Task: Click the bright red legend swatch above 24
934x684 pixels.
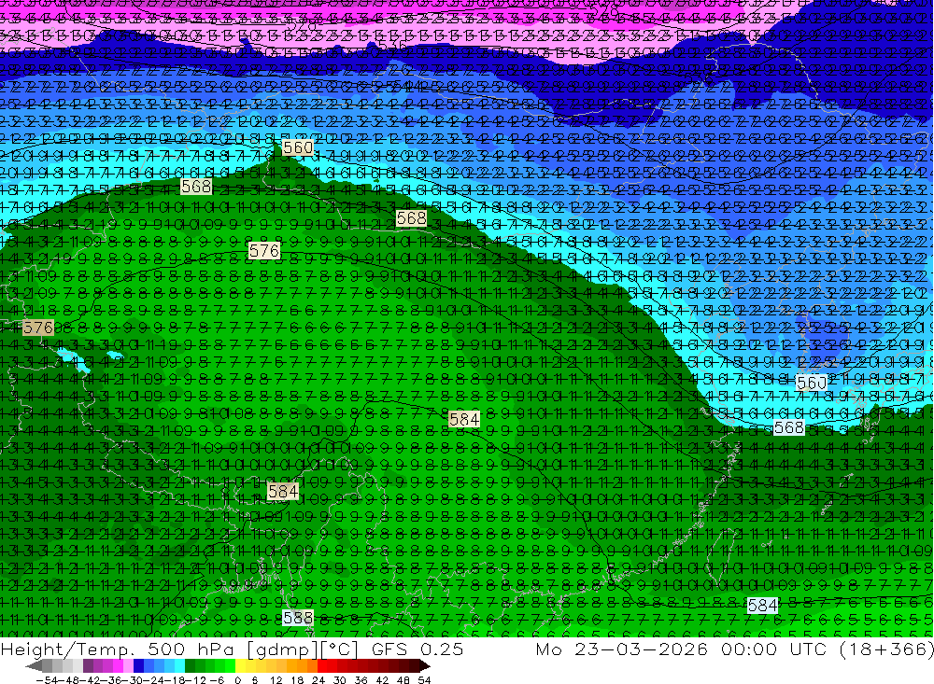Action: click(322, 666)
